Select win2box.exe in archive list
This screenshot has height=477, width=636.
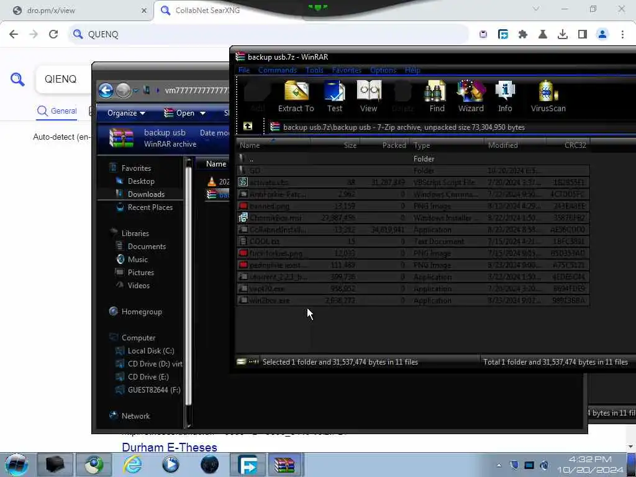[x=412, y=301]
